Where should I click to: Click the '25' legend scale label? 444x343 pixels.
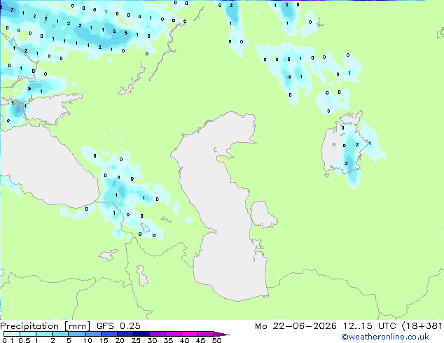coord(136,340)
